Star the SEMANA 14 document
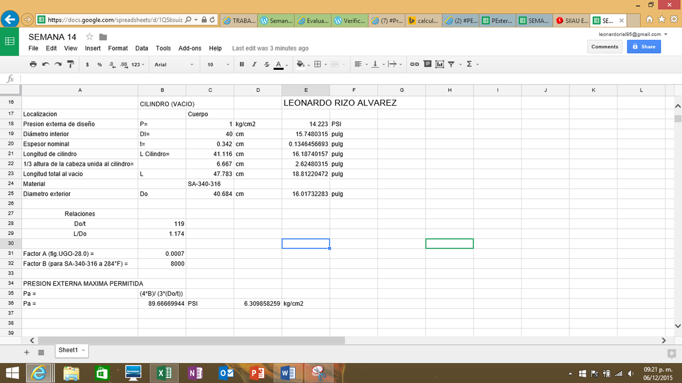 pyautogui.click(x=89, y=37)
